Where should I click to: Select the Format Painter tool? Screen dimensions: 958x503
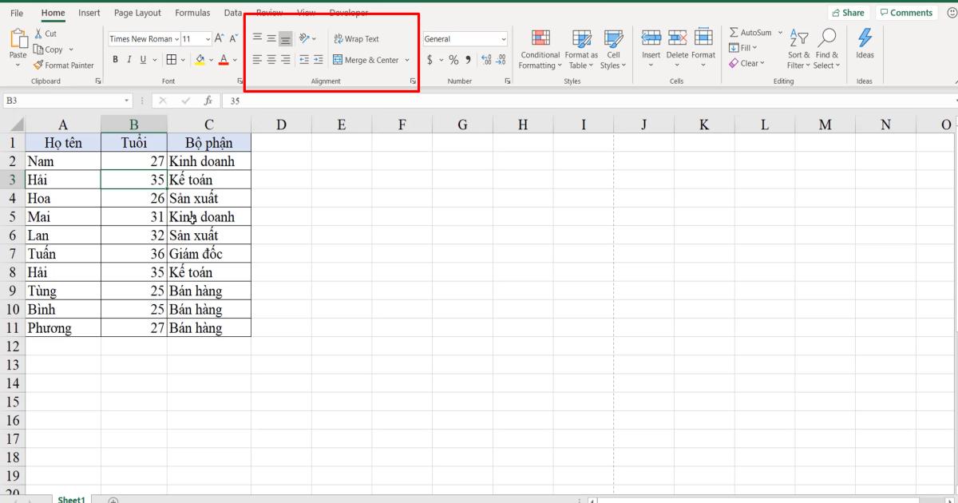[64, 65]
